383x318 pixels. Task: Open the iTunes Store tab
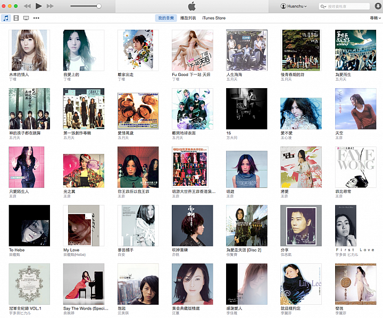[x=214, y=18]
